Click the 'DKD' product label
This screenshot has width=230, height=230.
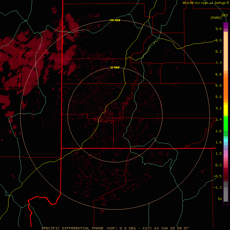[x=225, y=15]
